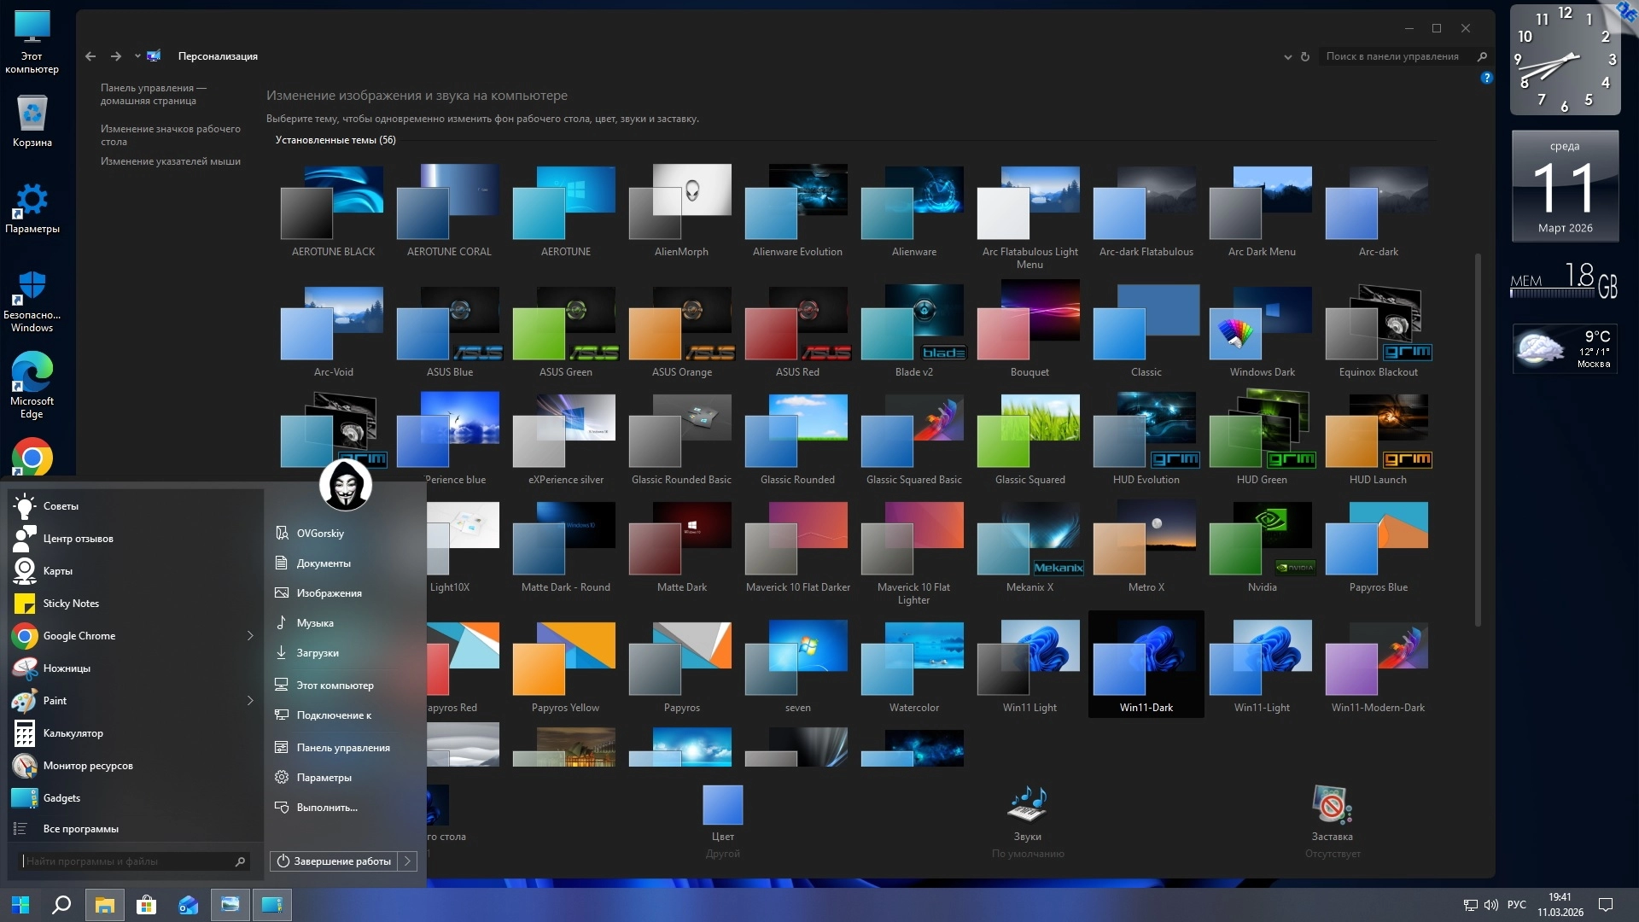Image resolution: width=1639 pixels, height=922 pixels.
Task: Click the Завершение работы button
Action: (334, 861)
